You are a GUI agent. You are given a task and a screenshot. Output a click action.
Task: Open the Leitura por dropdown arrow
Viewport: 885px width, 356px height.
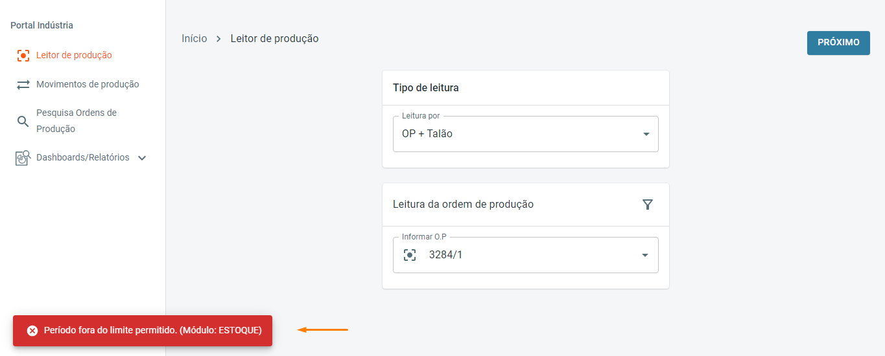click(646, 134)
